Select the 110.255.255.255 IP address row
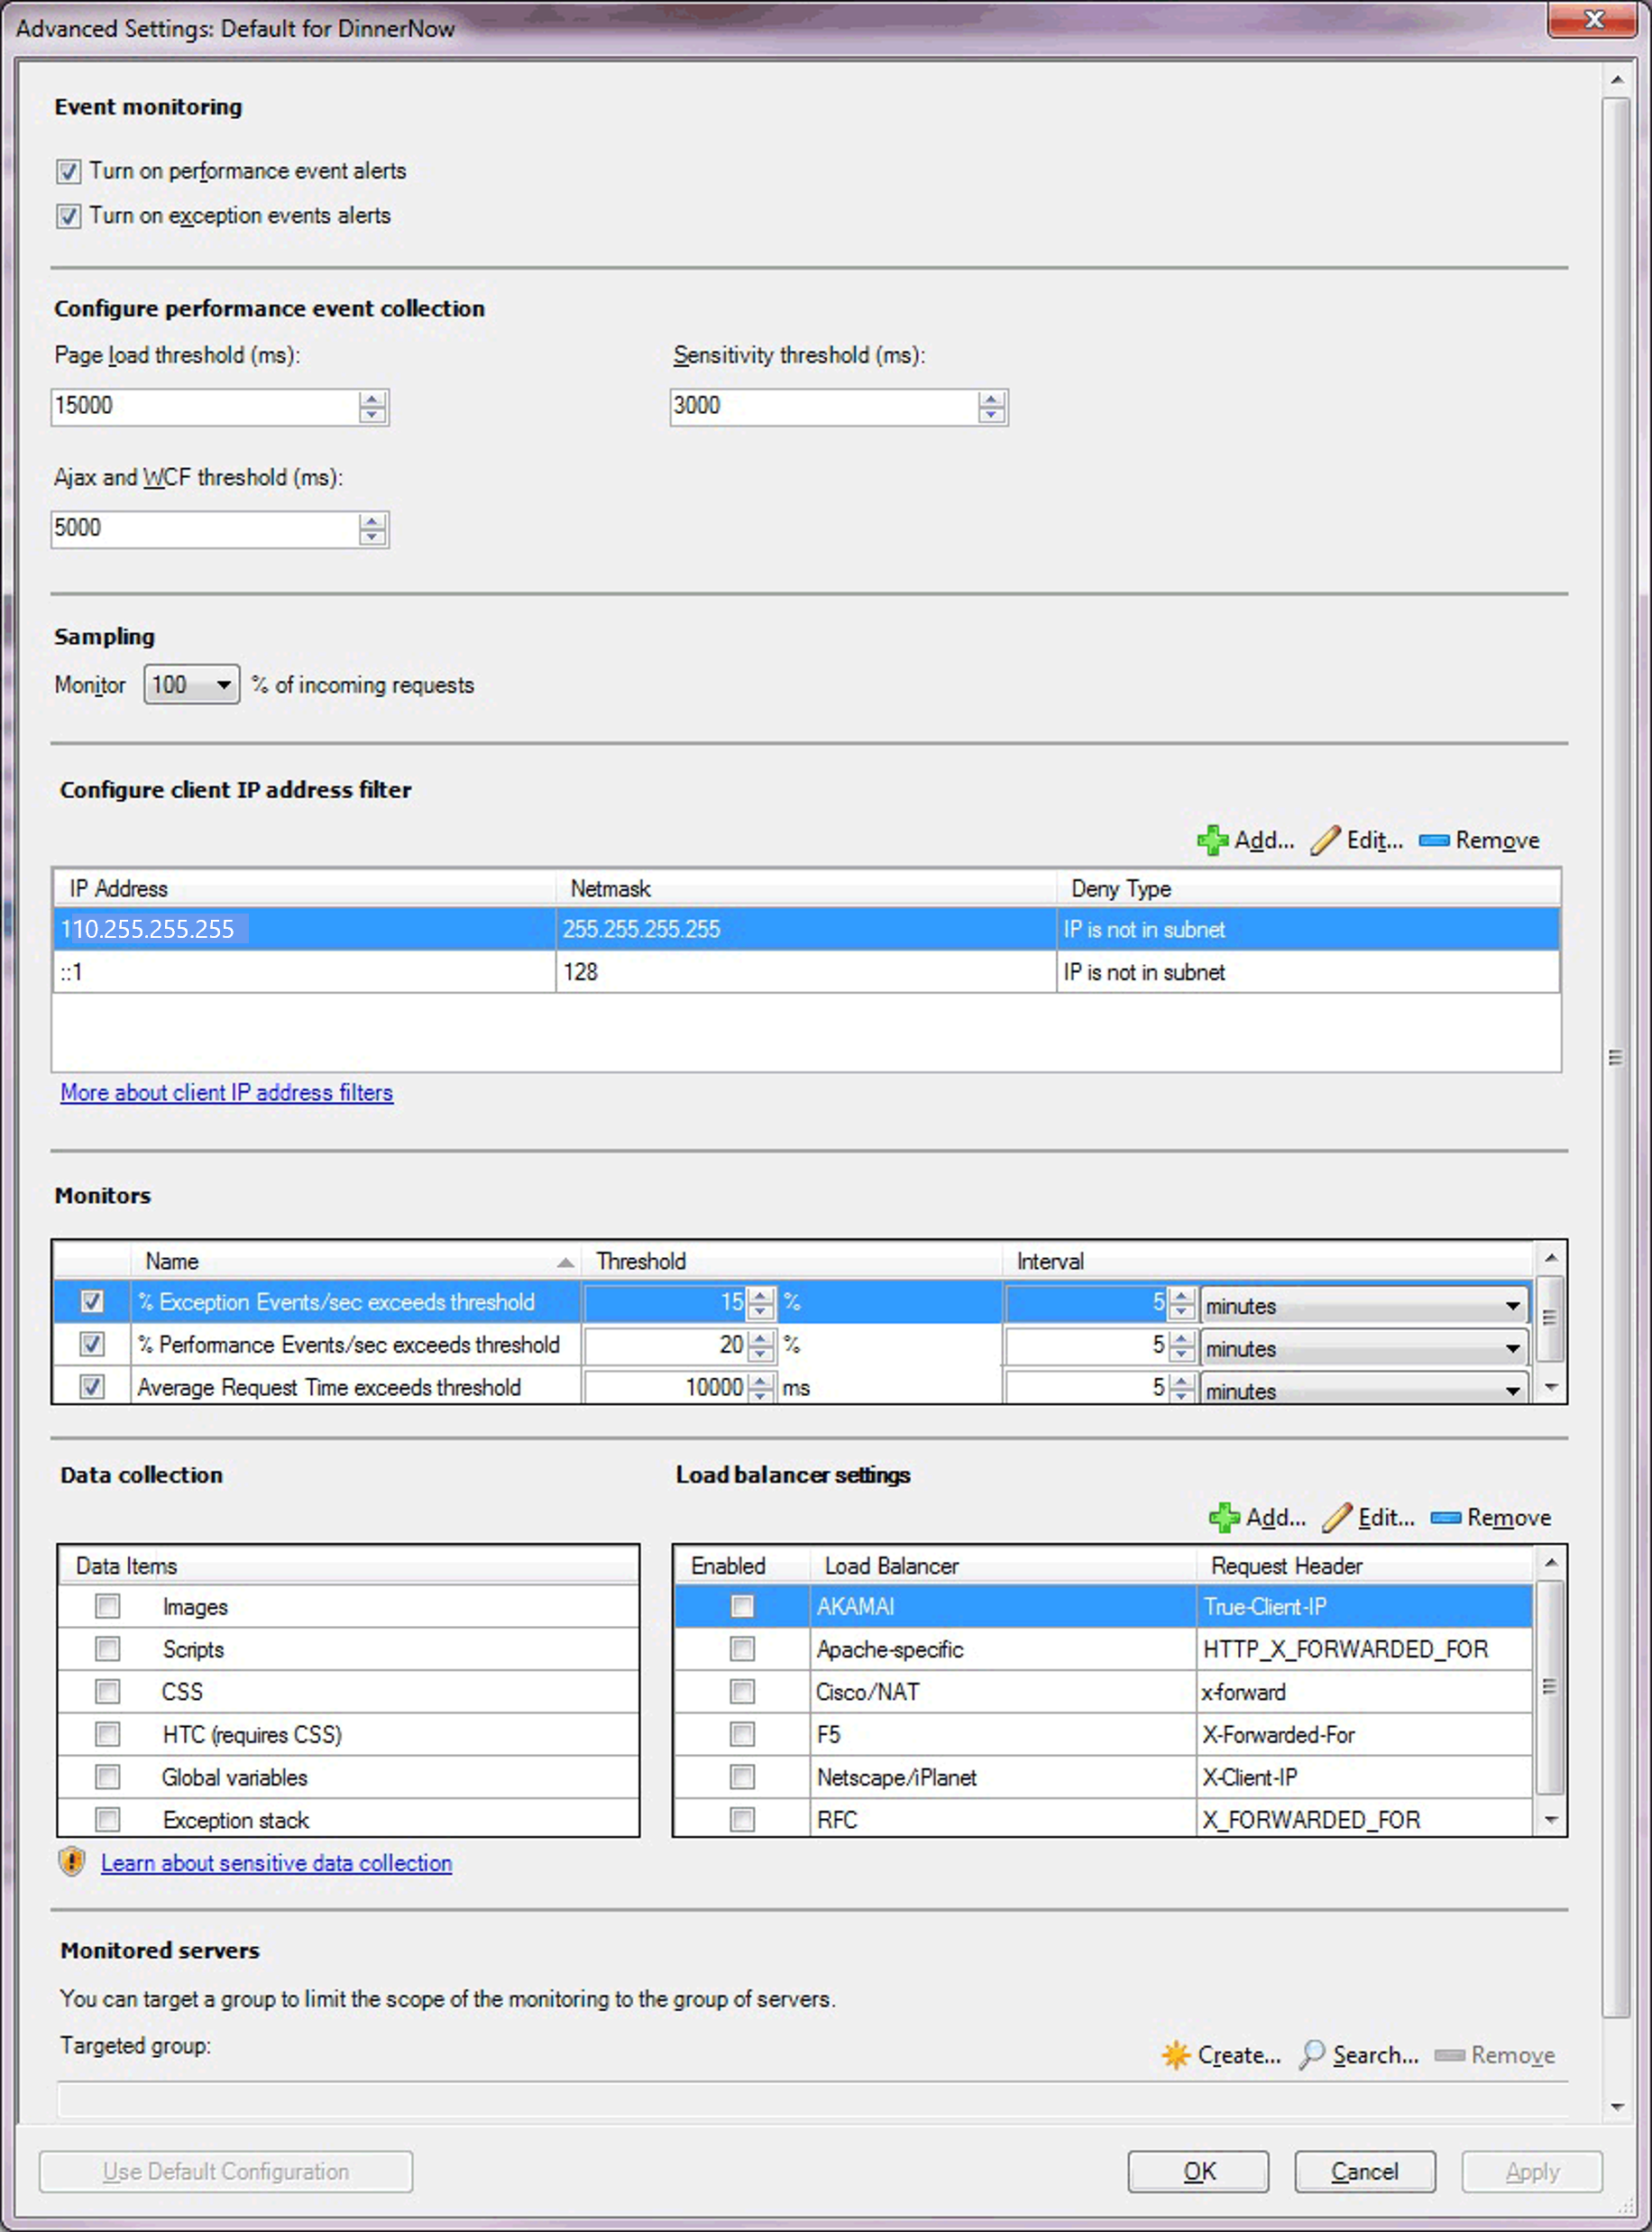 tap(806, 929)
